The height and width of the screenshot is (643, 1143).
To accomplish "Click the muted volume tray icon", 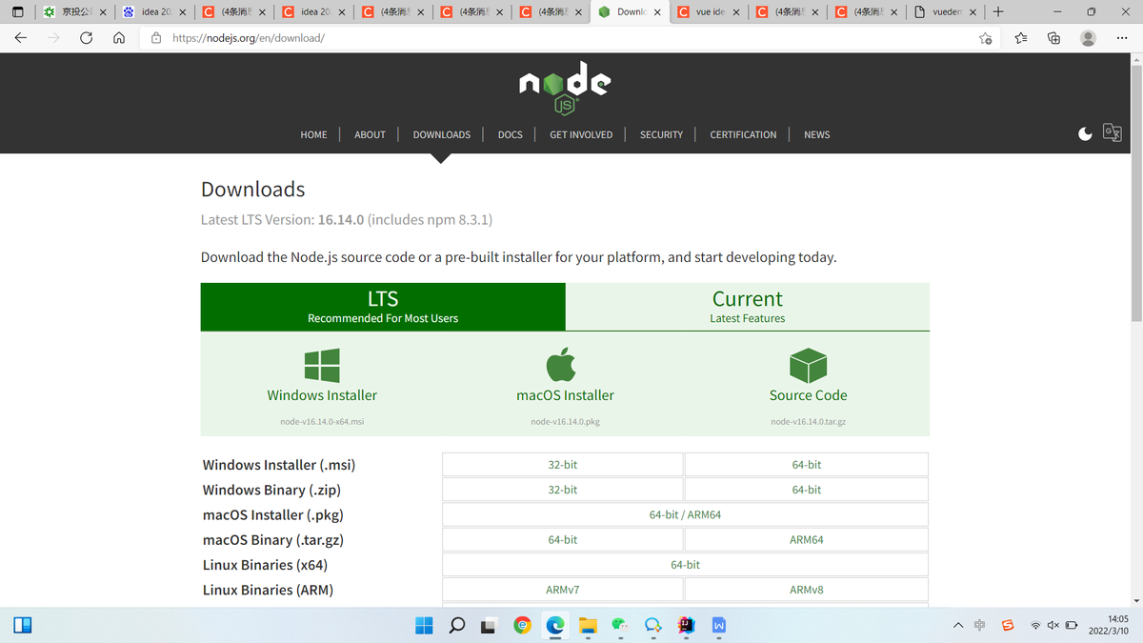I will point(1053,625).
